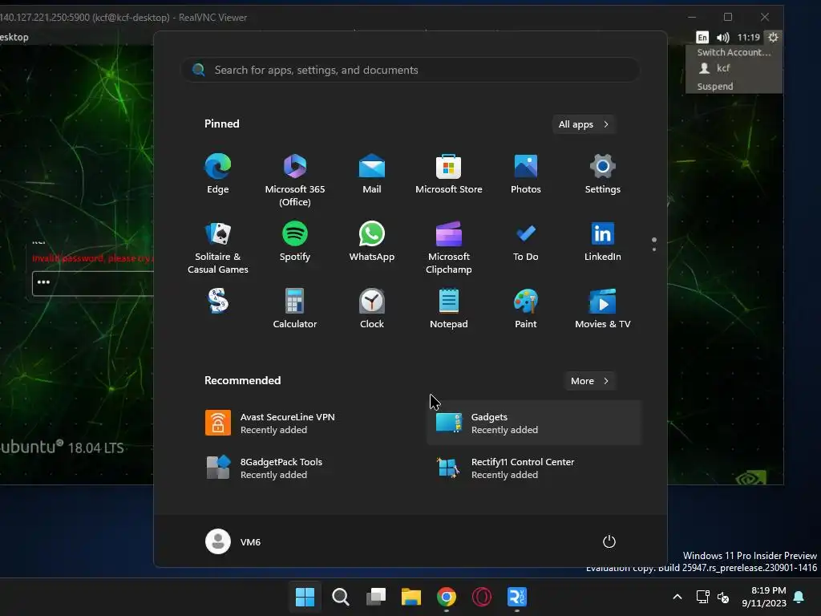Launch Notepad
Screen dimensions: 821x616
pos(449,309)
